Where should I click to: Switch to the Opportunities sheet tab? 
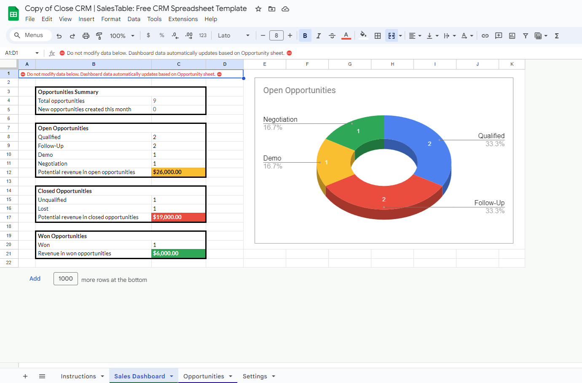pyautogui.click(x=204, y=376)
